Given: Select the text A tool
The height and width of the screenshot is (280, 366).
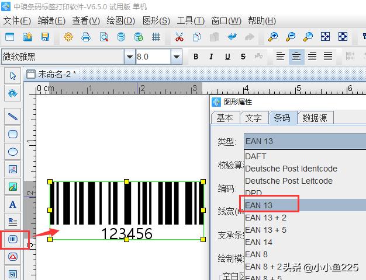Looking at the screenshot, I should point(13,204).
